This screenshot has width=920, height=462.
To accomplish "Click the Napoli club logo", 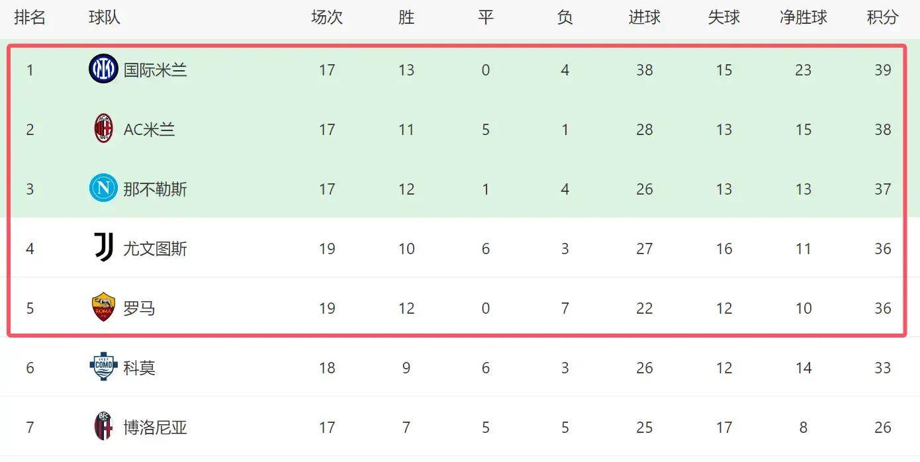I will click(x=103, y=189).
